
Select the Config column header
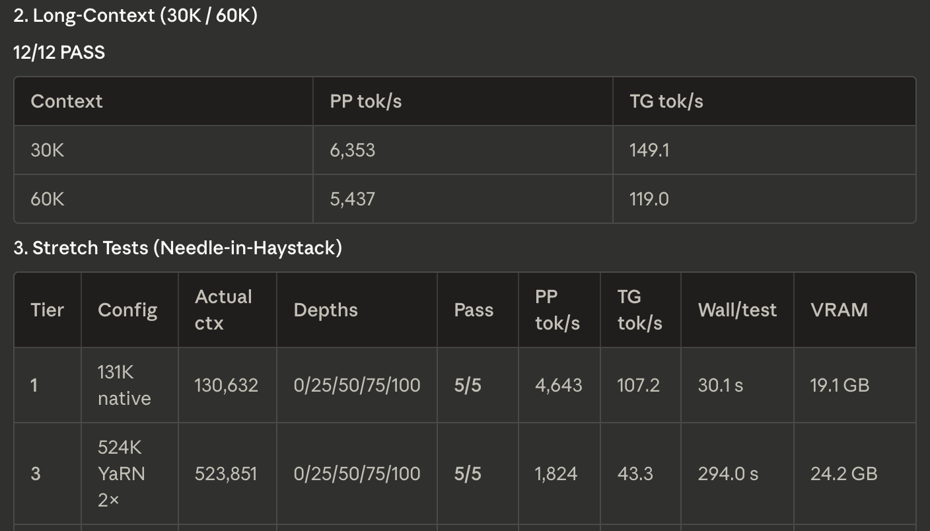pyautogui.click(x=127, y=310)
